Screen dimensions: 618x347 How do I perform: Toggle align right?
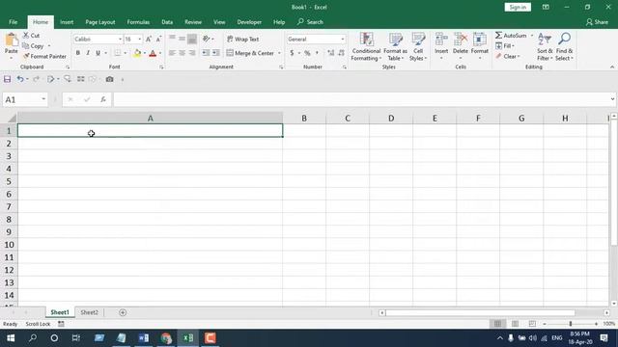click(x=192, y=53)
